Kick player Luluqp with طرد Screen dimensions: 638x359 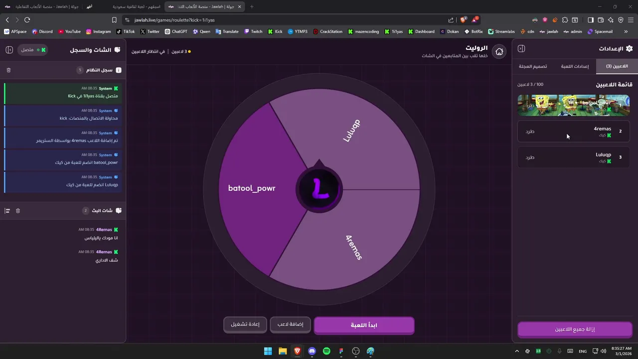530,158
